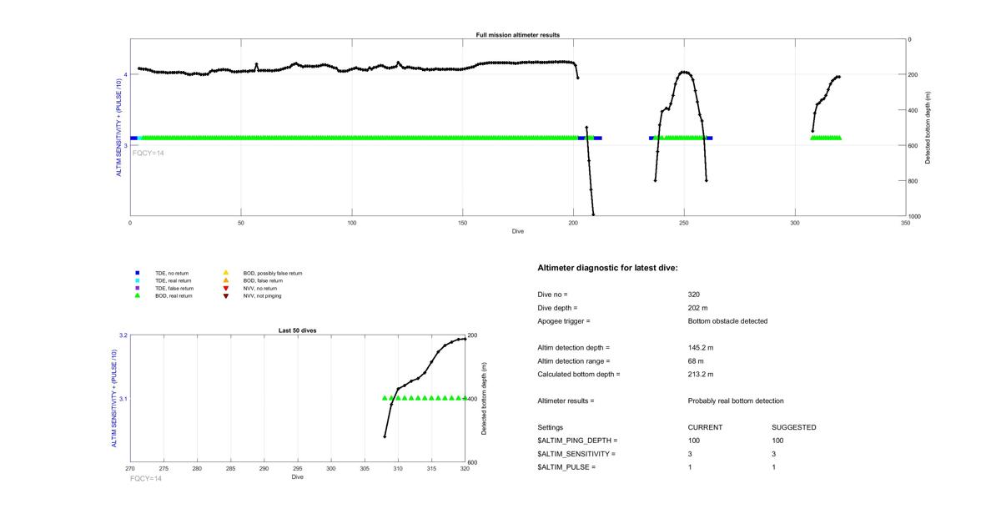
Task: Select the 'Last 50 dives' plot title
Action: click(298, 330)
